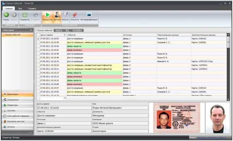Open the employee portrait photo
Screen dimensions: 233x141
218,118
